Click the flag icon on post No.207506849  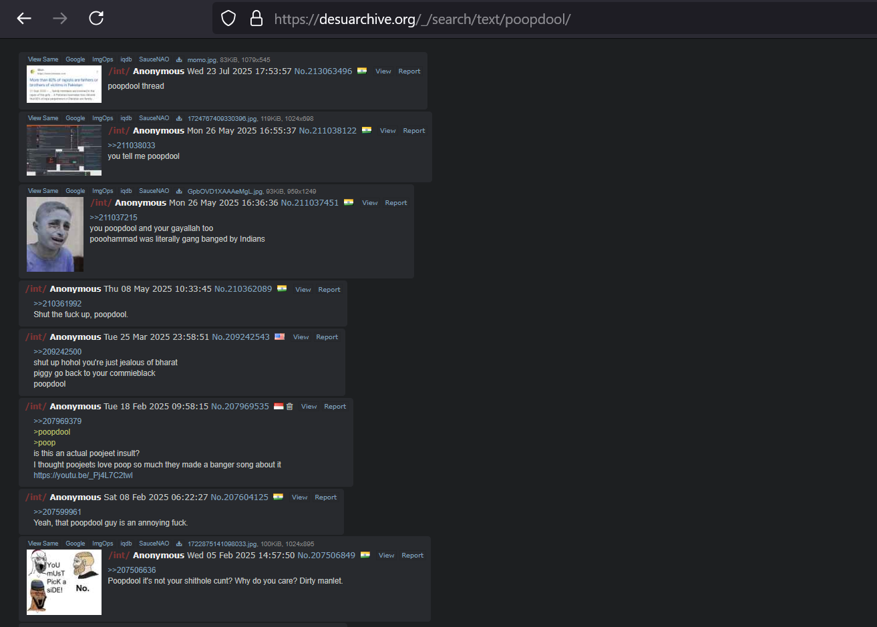click(x=365, y=555)
